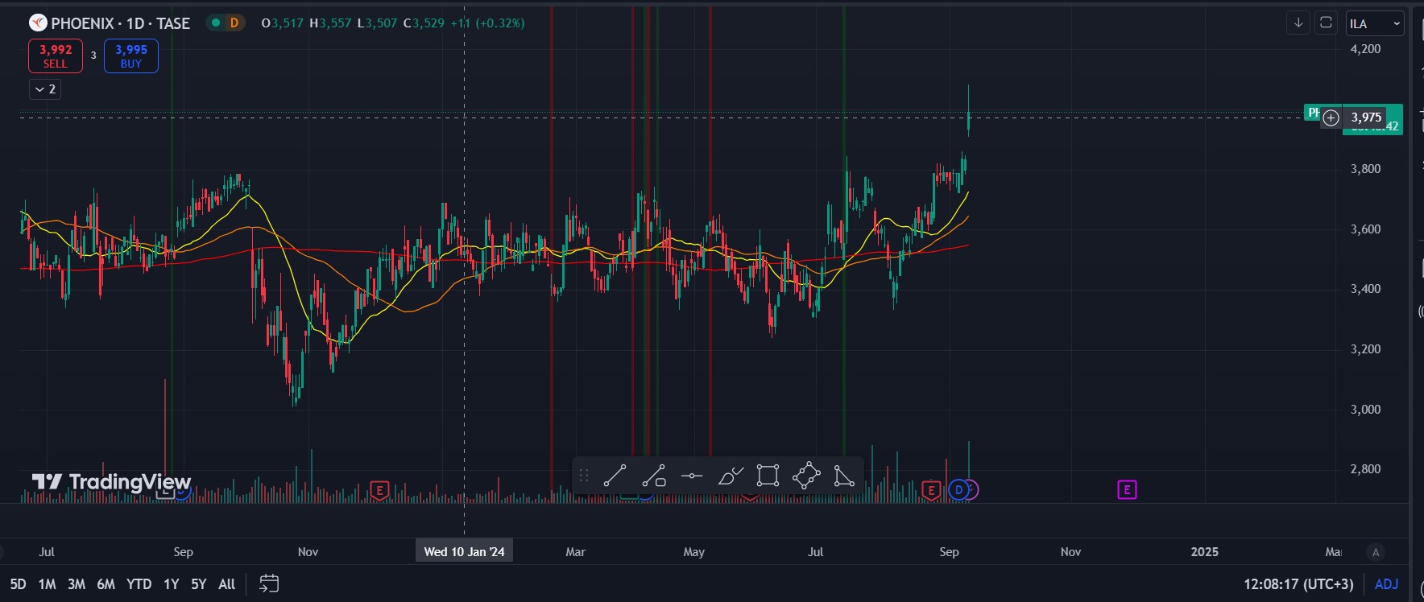Screen dimensions: 1424x602
Task: Select the Brush drawing tool
Action: (731, 476)
